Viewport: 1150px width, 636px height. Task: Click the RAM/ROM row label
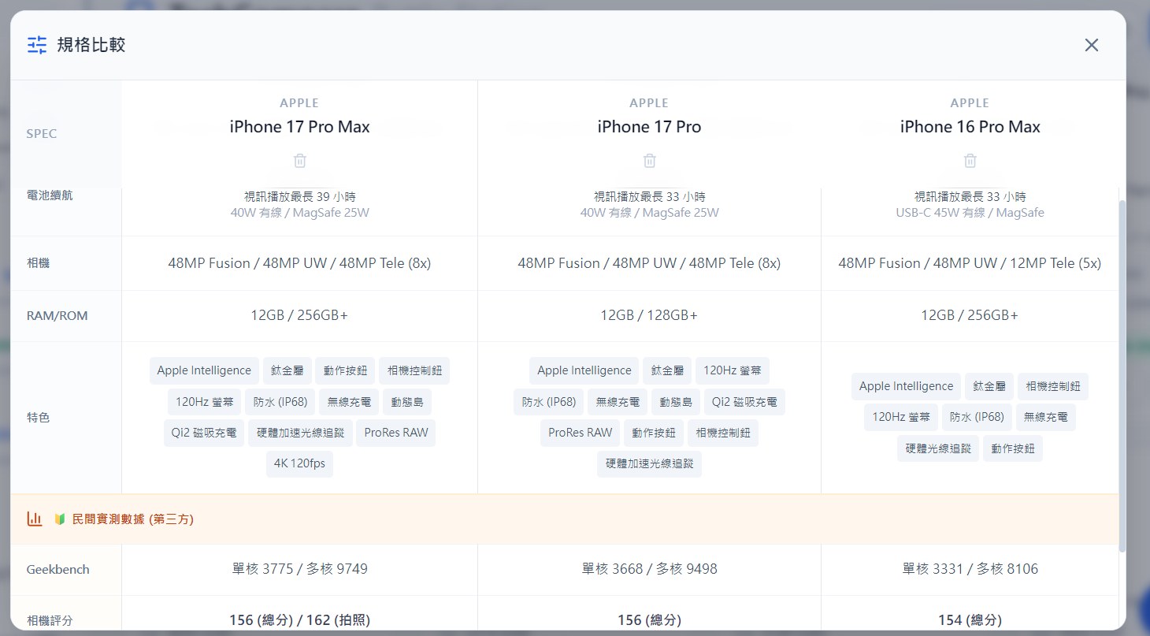point(57,316)
